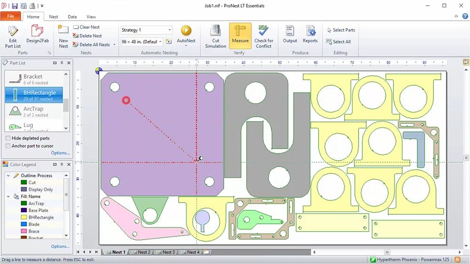Launch Design2Fab from the ribbon
470x264 pixels.
click(37, 37)
